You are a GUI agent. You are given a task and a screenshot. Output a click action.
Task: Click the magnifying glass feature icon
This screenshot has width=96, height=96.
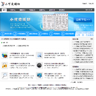click(x=5, y=75)
